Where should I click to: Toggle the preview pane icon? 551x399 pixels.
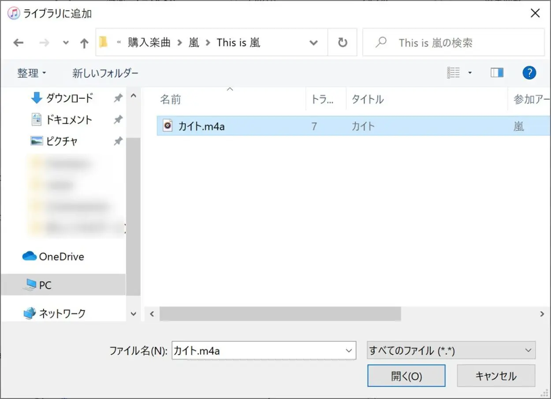(x=497, y=72)
